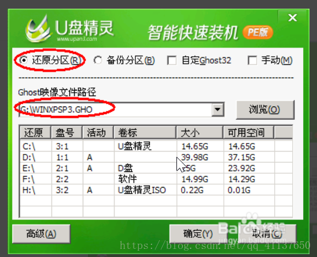Click the 活动 column header
317x257 pixels.
tap(98, 133)
